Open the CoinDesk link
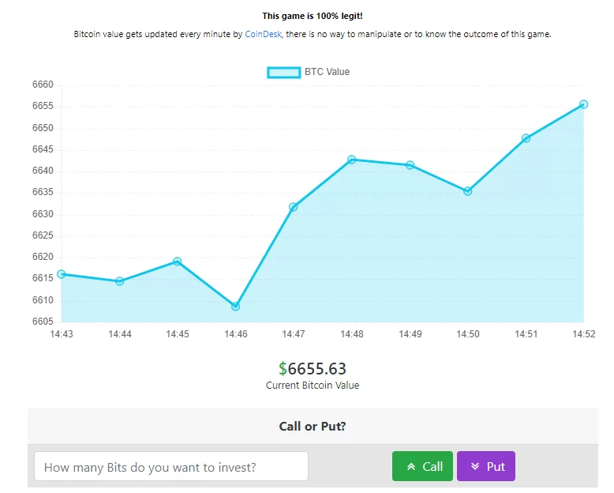Viewport: 614px width, 493px height. pyautogui.click(x=263, y=34)
